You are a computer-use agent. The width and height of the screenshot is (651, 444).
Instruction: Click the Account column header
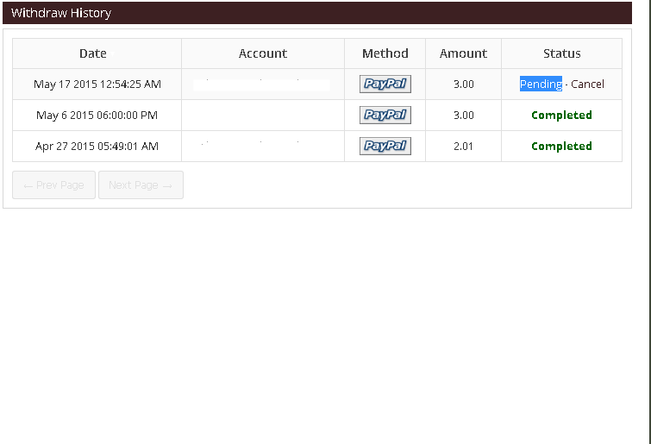263,53
